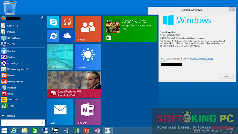Click the Windows Start button on taskbar

click(4, 131)
